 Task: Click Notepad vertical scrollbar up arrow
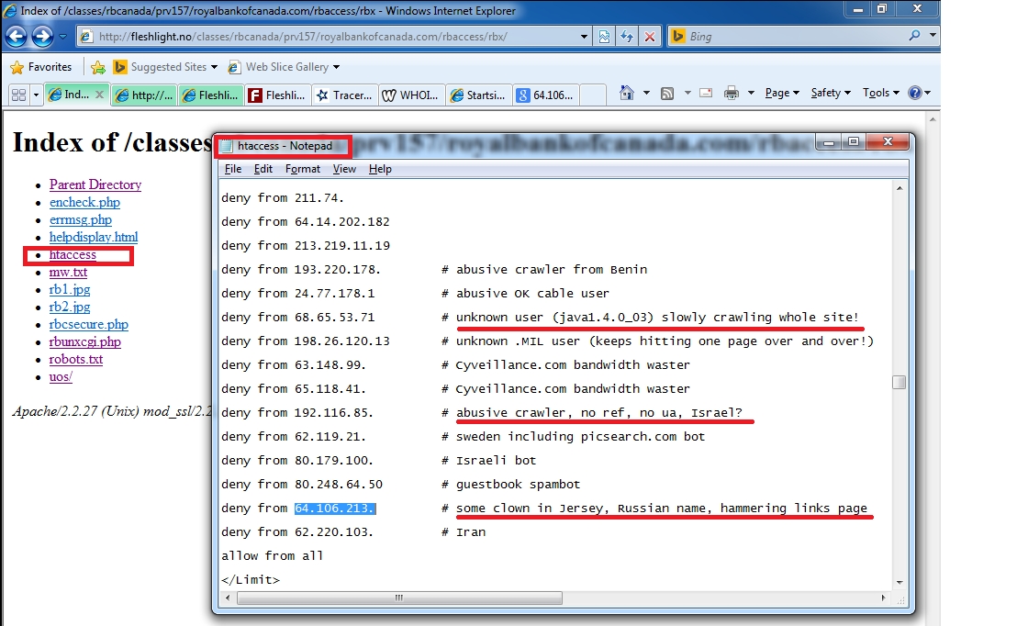coord(899,188)
